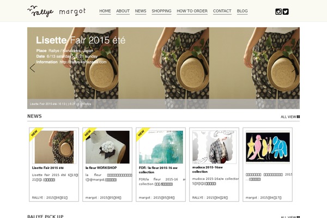Open the HOME menu item
Image resolution: width=327 pixels, height=218 pixels.
105,11
